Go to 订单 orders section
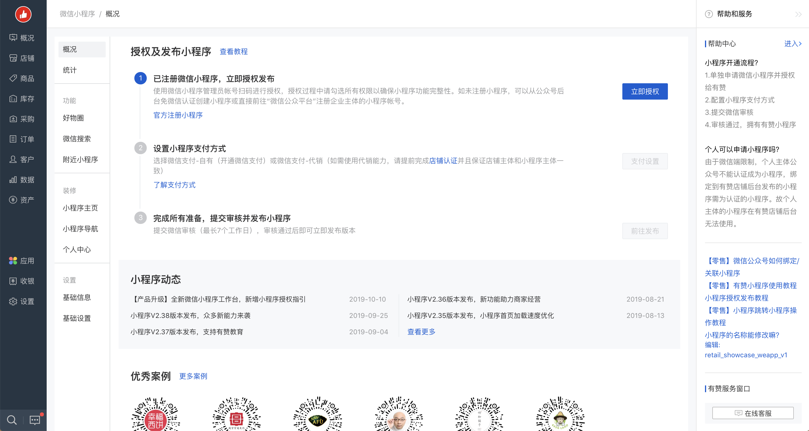Screen dimensions: 809x431 (x=22, y=139)
